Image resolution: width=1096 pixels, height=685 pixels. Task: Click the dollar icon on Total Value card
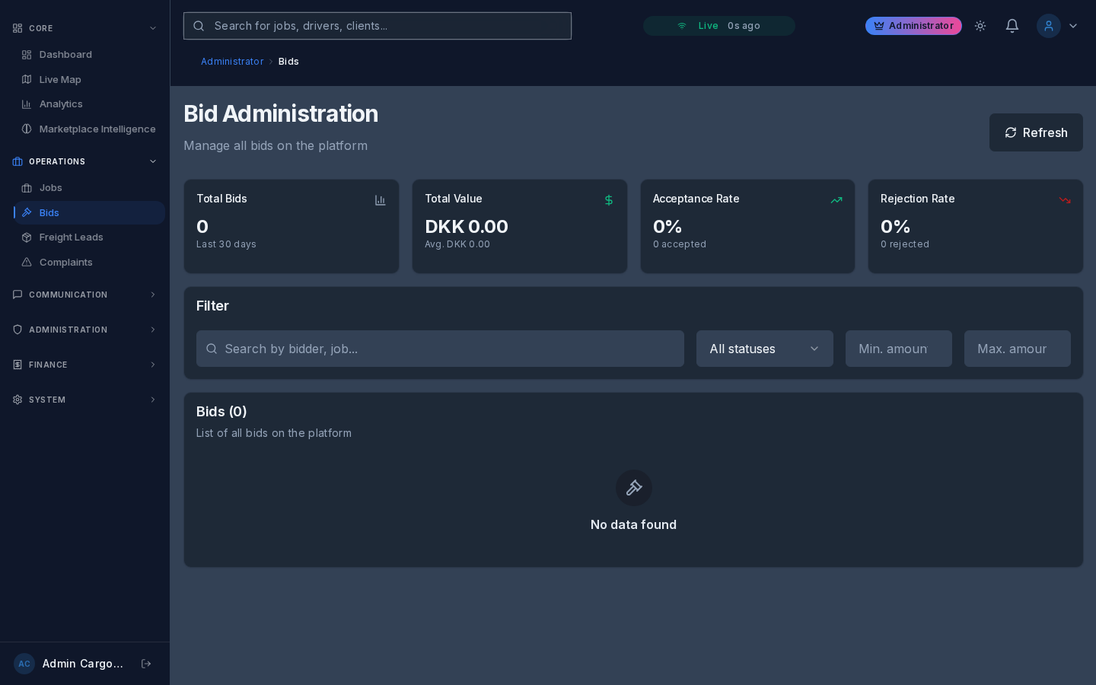coord(609,200)
